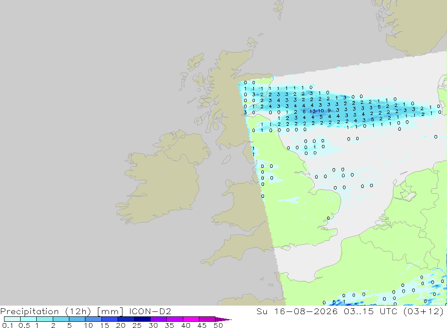Viewport: 447px width, 328px height.
Task: Choose the 25–30 mm navy legend swatch
Action: pos(142,319)
